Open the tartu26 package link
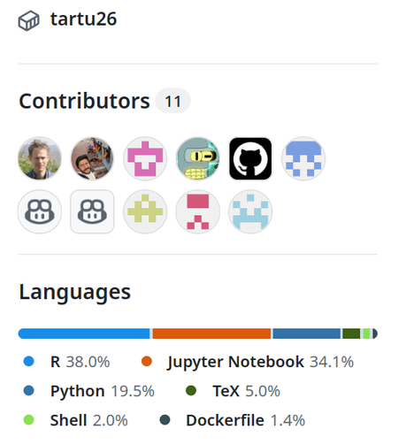406x444 pixels. [83, 19]
